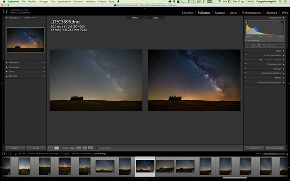Toggle the Dettagli panel switch
Viewport: 290px width, 181px height.
pos(245,68)
